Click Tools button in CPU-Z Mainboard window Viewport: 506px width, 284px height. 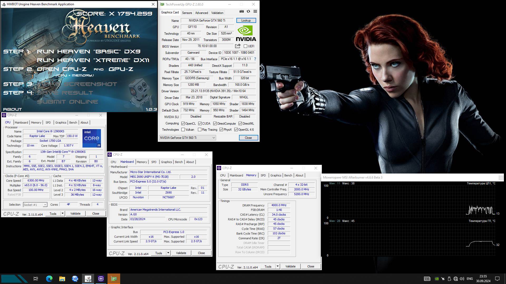[159, 253]
